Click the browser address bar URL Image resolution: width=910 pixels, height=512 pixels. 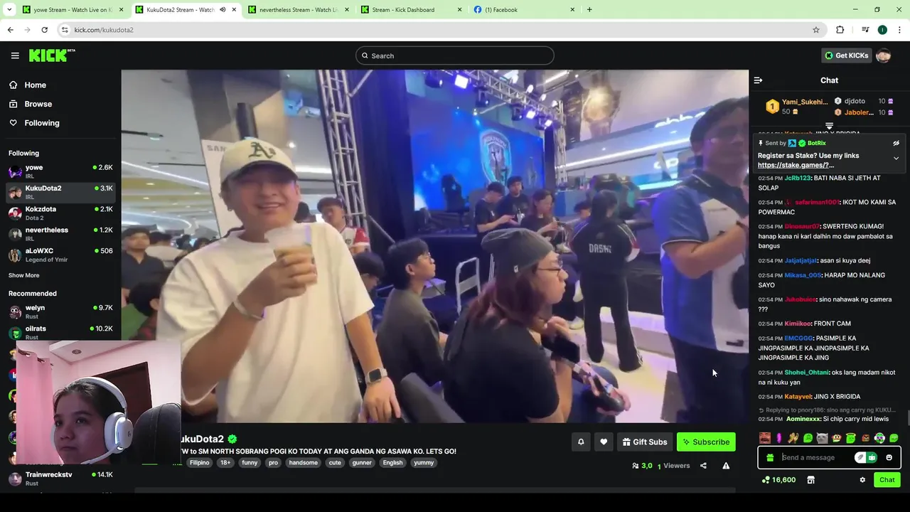104,30
